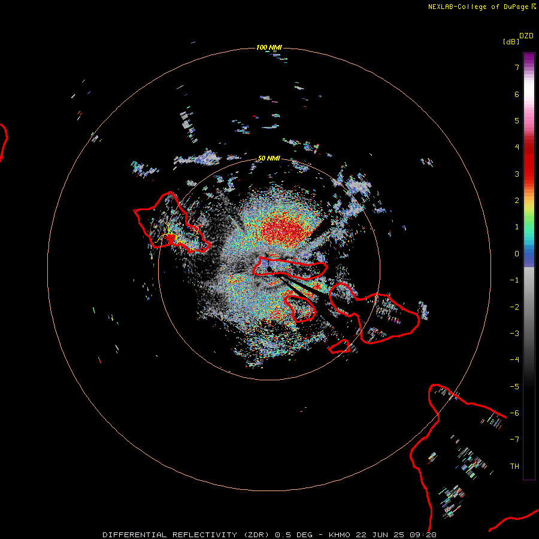Screen dimensions: 539x539
Task: Click the 50 NMI range ring label
Action: [x=269, y=158]
